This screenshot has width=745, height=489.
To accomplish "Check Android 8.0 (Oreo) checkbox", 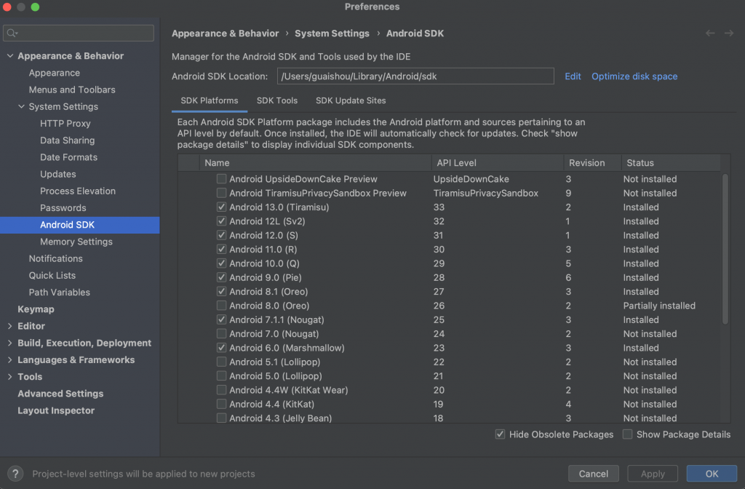I will coord(221,306).
